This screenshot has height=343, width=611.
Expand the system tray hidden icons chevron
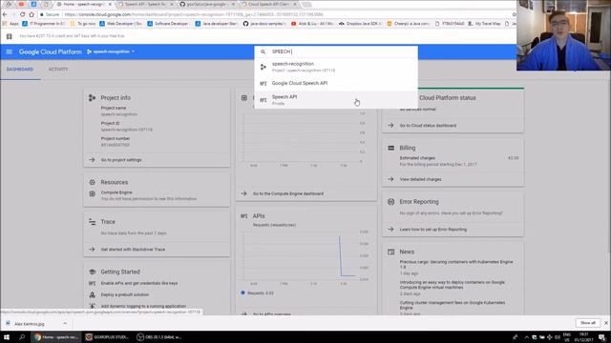point(526,337)
